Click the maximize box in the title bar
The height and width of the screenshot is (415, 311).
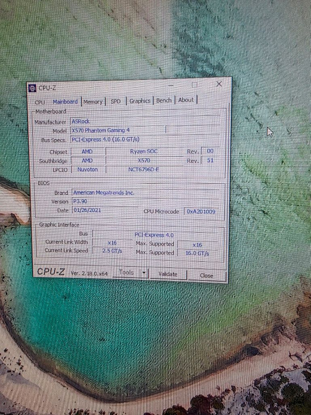[194, 85]
